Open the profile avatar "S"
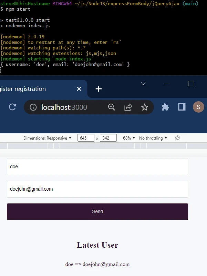This screenshot has height=276, width=207. click(x=198, y=107)
